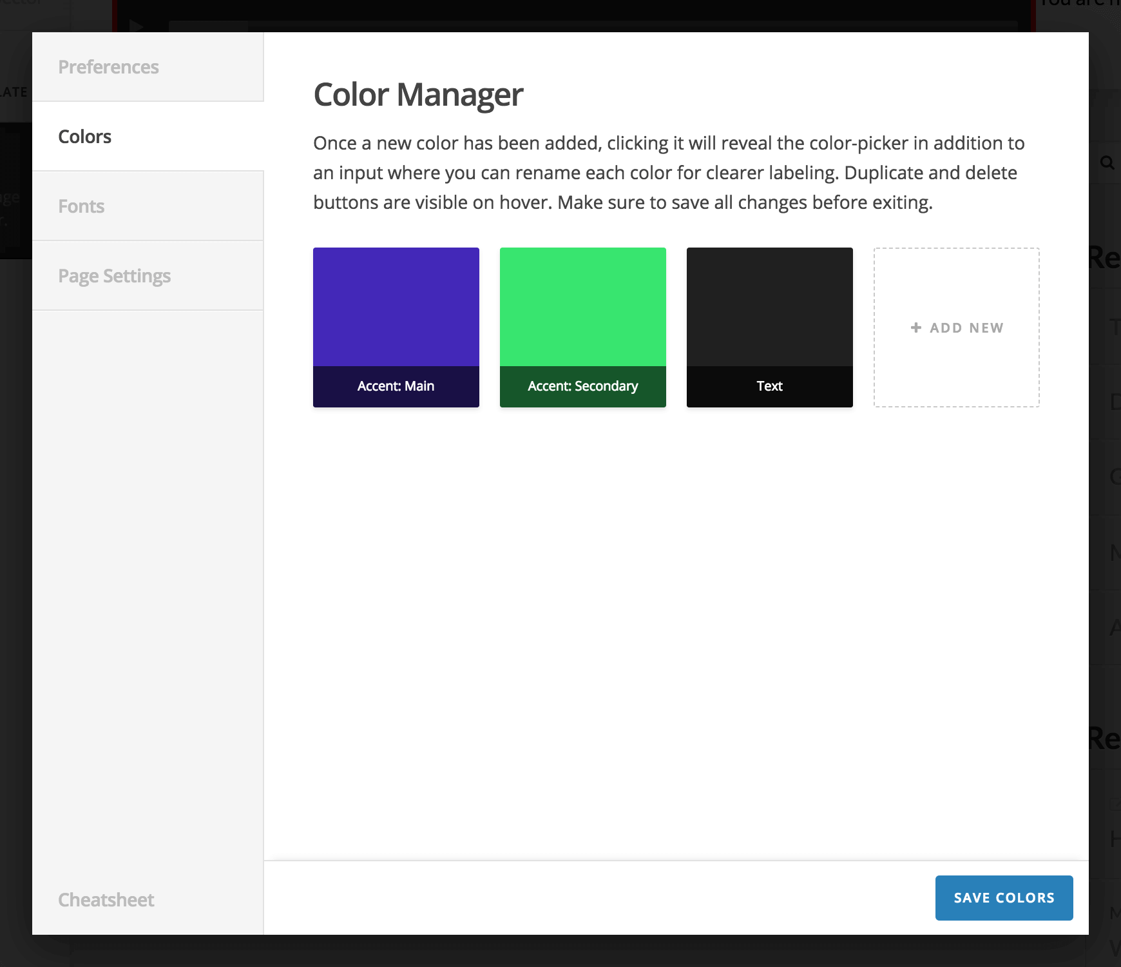Click the Text label bar on black swatch
This screenshot has width=1121, height=967.
(769, 386)
